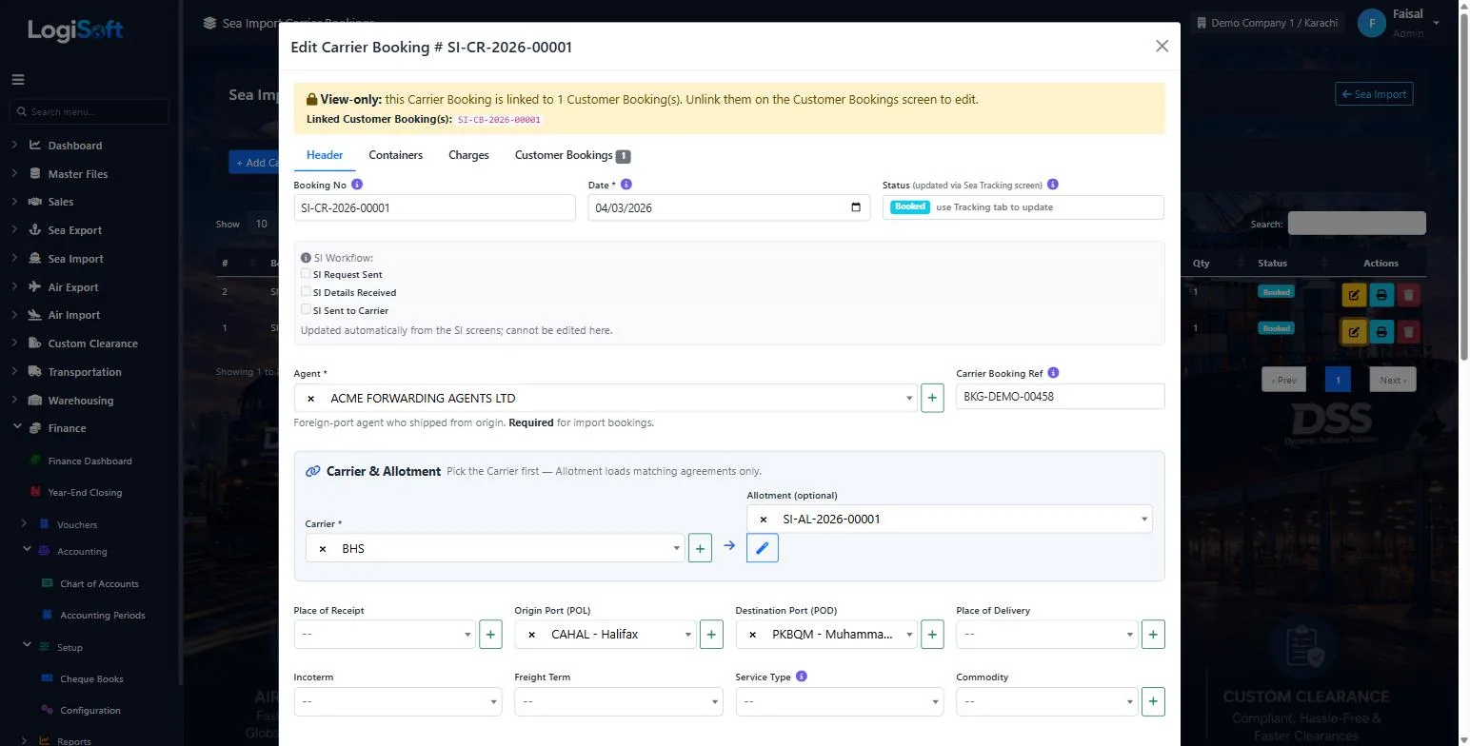The width and height of the screenshot is (1470, 746).
Task: Open the Place of Receipt dropdown
Action: coord(385,635)
